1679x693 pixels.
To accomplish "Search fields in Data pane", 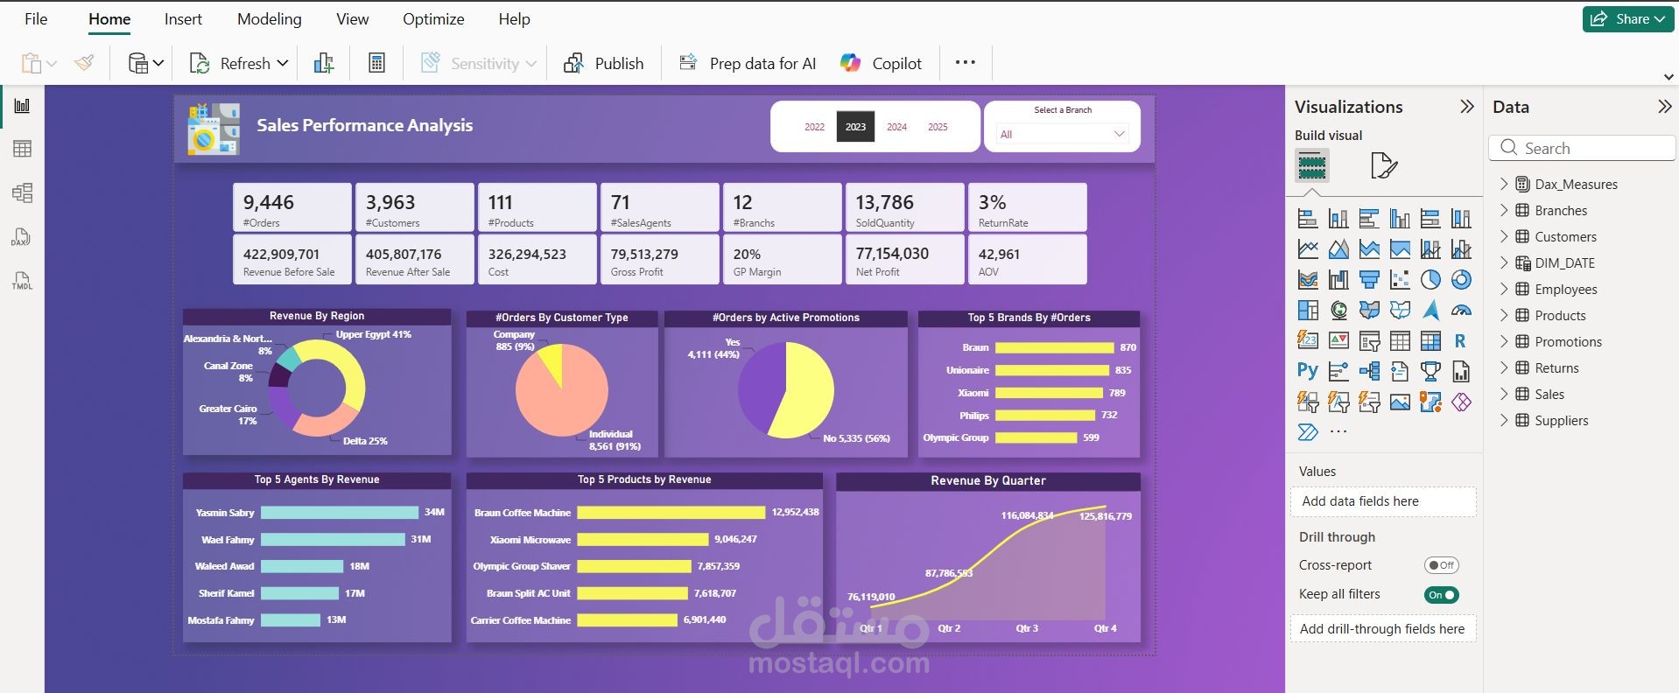I will [1582, 148].
